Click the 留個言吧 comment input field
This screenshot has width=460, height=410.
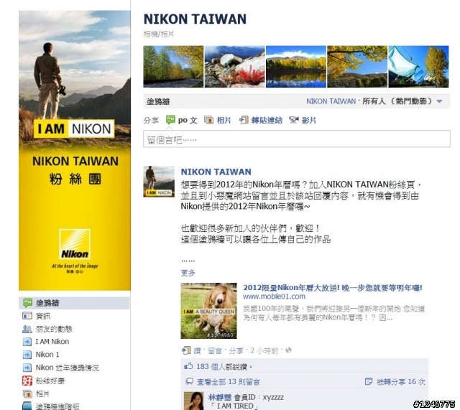[x=297, y=139]
